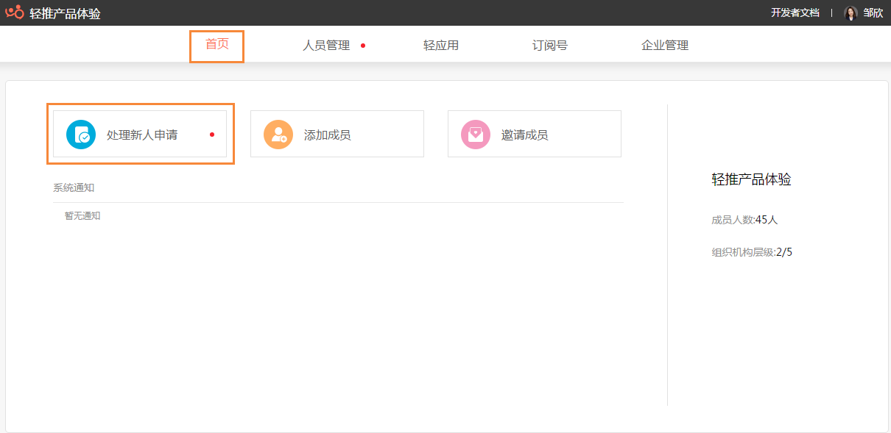Select the blue new-member application document icon
The height and width of the screenshot is (433, 891).
point(80,134)
